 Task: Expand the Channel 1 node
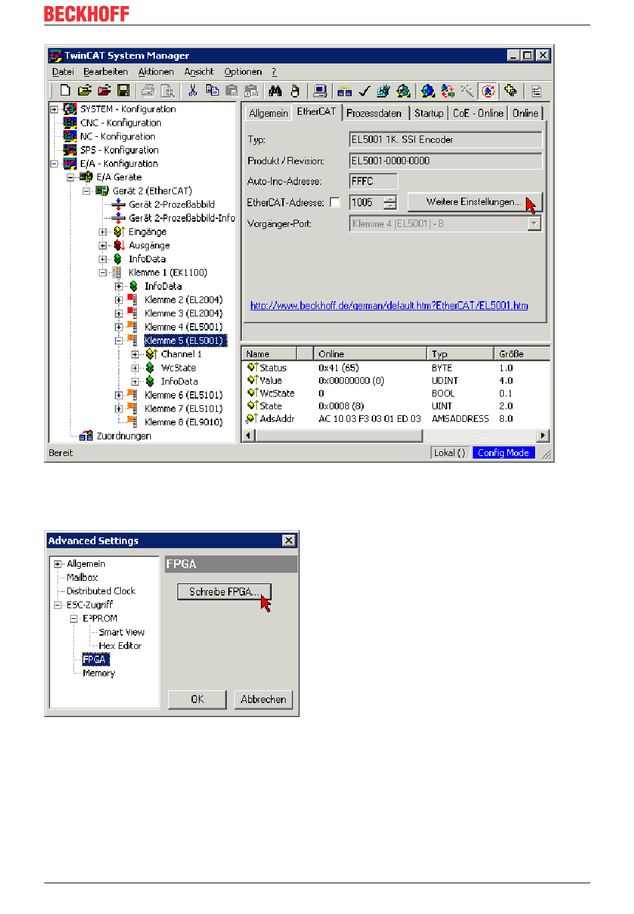pos(135,355)
